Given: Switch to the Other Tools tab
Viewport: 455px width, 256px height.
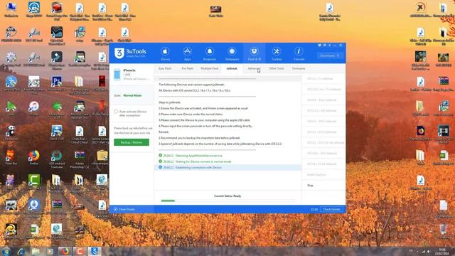Looking at the screenshot, I should (277, 68).
